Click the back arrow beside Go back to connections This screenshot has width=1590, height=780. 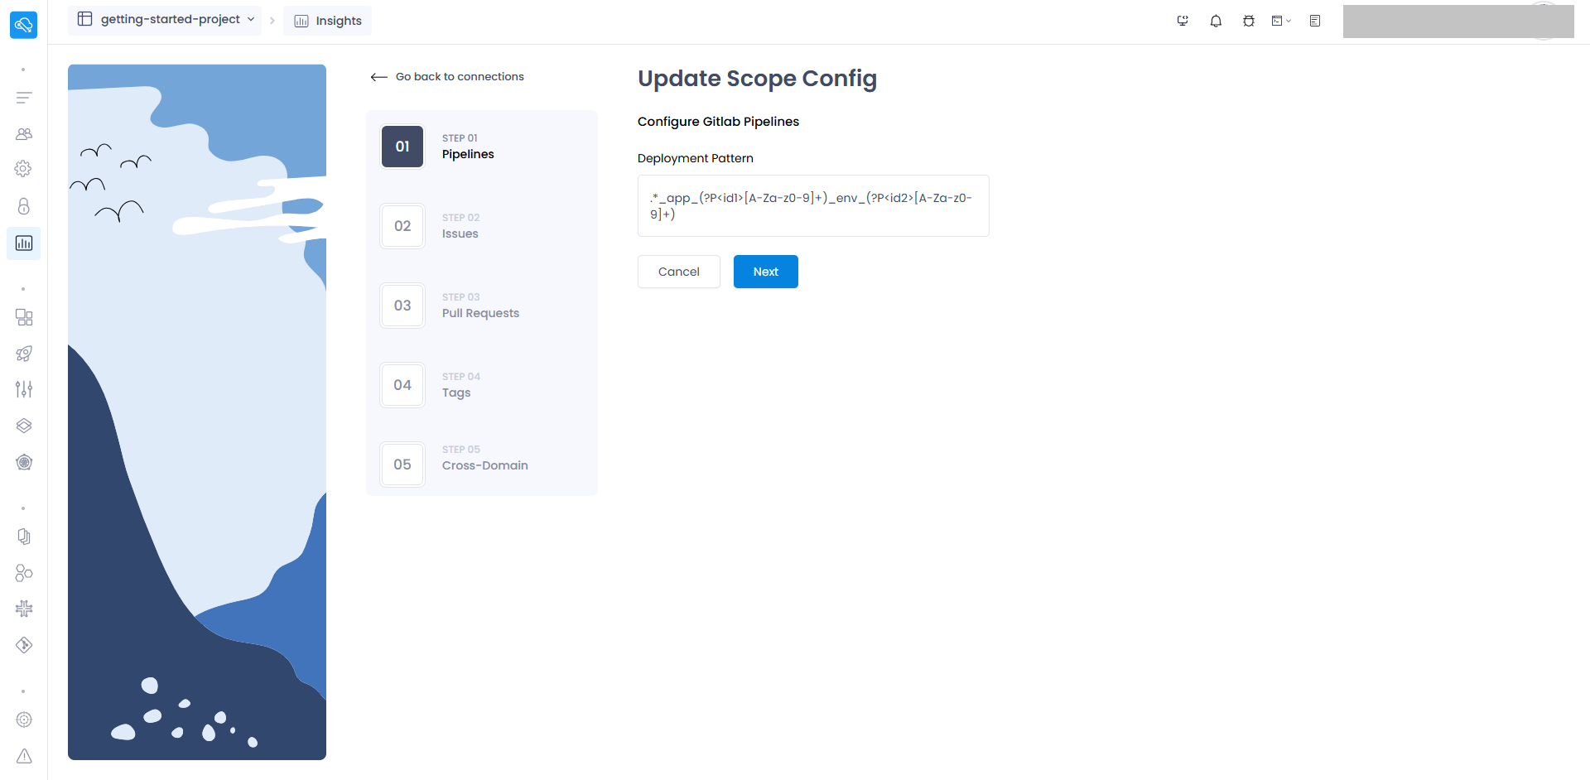pos(379,77)
